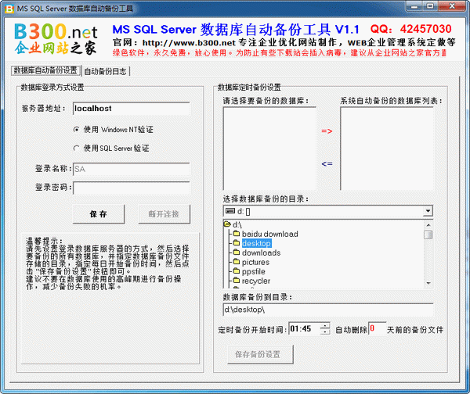Click the 保存备份设置 button
This screenshot has height=394, width=470.
pyautogui.click(x=260, y=354)
